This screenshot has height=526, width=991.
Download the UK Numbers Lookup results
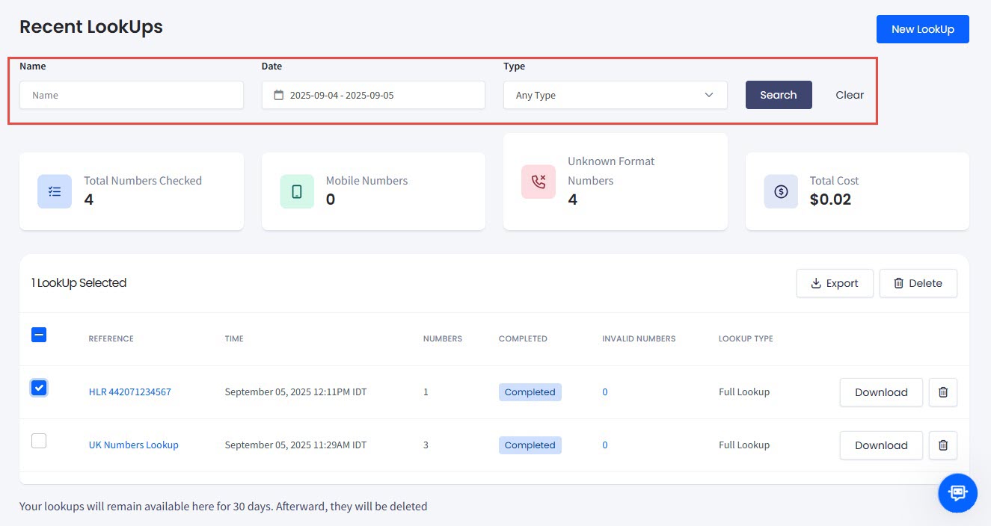[881, 445]
